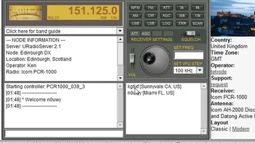
Task: Switch to FM mode button
Action: (x=151, y=8)
